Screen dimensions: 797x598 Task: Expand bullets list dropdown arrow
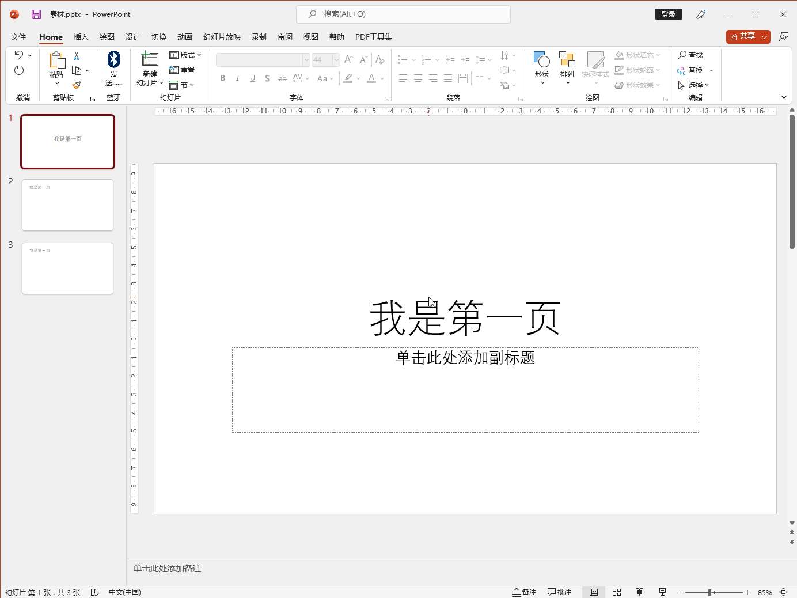coord(413,60)
